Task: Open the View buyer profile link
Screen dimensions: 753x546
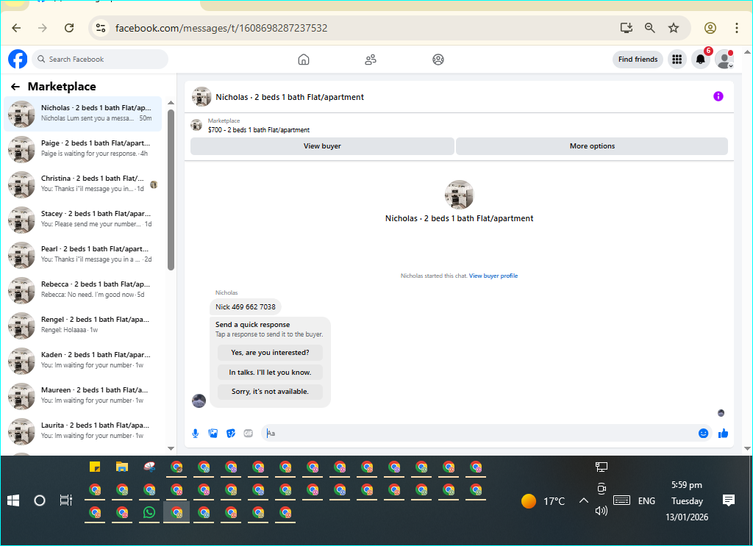Action: click(x=493, y=276)
